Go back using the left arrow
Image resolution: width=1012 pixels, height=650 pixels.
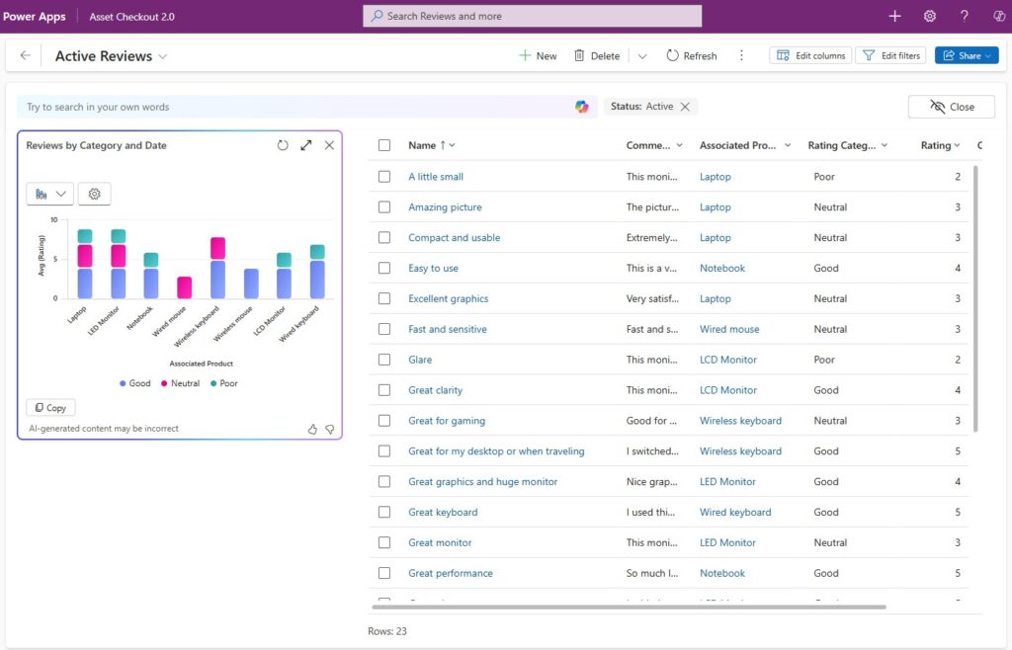pyautogui.click(x=26, y=56)
